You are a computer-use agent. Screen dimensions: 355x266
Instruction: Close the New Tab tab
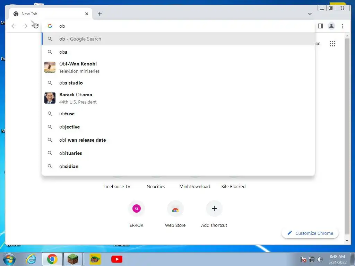(86, 14)
